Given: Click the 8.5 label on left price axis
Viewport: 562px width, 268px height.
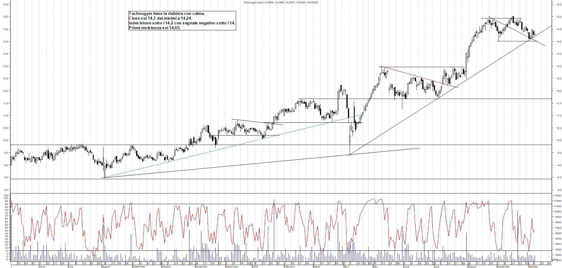Looking at the screenshot, I should click(6, 178).
